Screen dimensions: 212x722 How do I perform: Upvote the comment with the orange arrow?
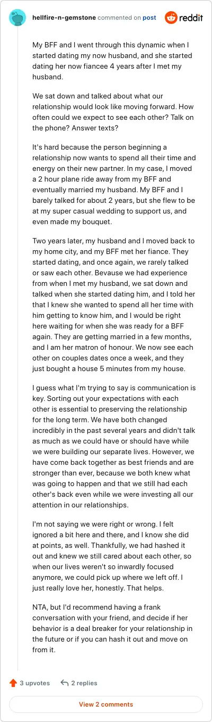coord(13,683)
